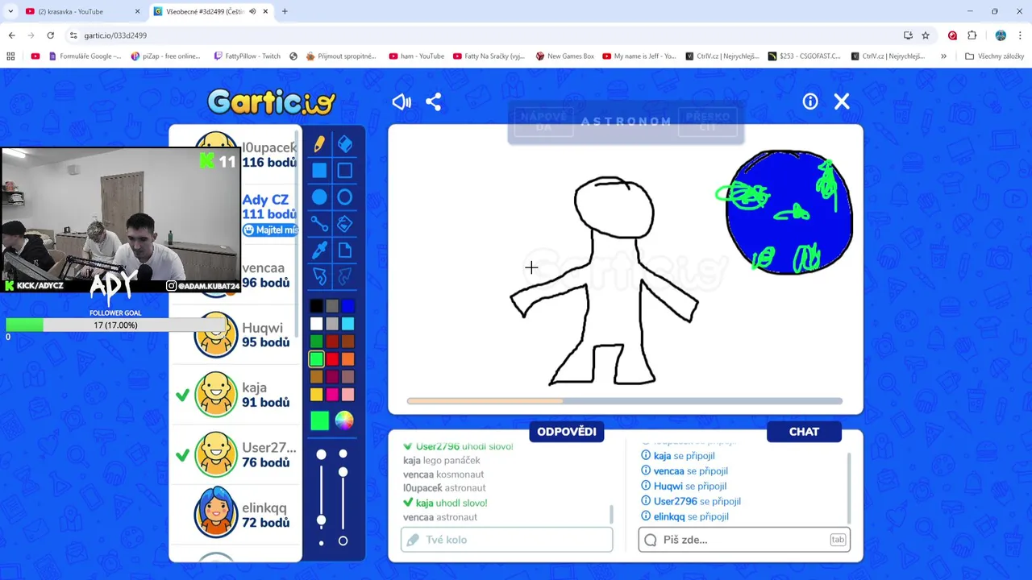This screenshot has width=1032, height=580.
Task: Click player kaja in the list
Action: point(235,395)
